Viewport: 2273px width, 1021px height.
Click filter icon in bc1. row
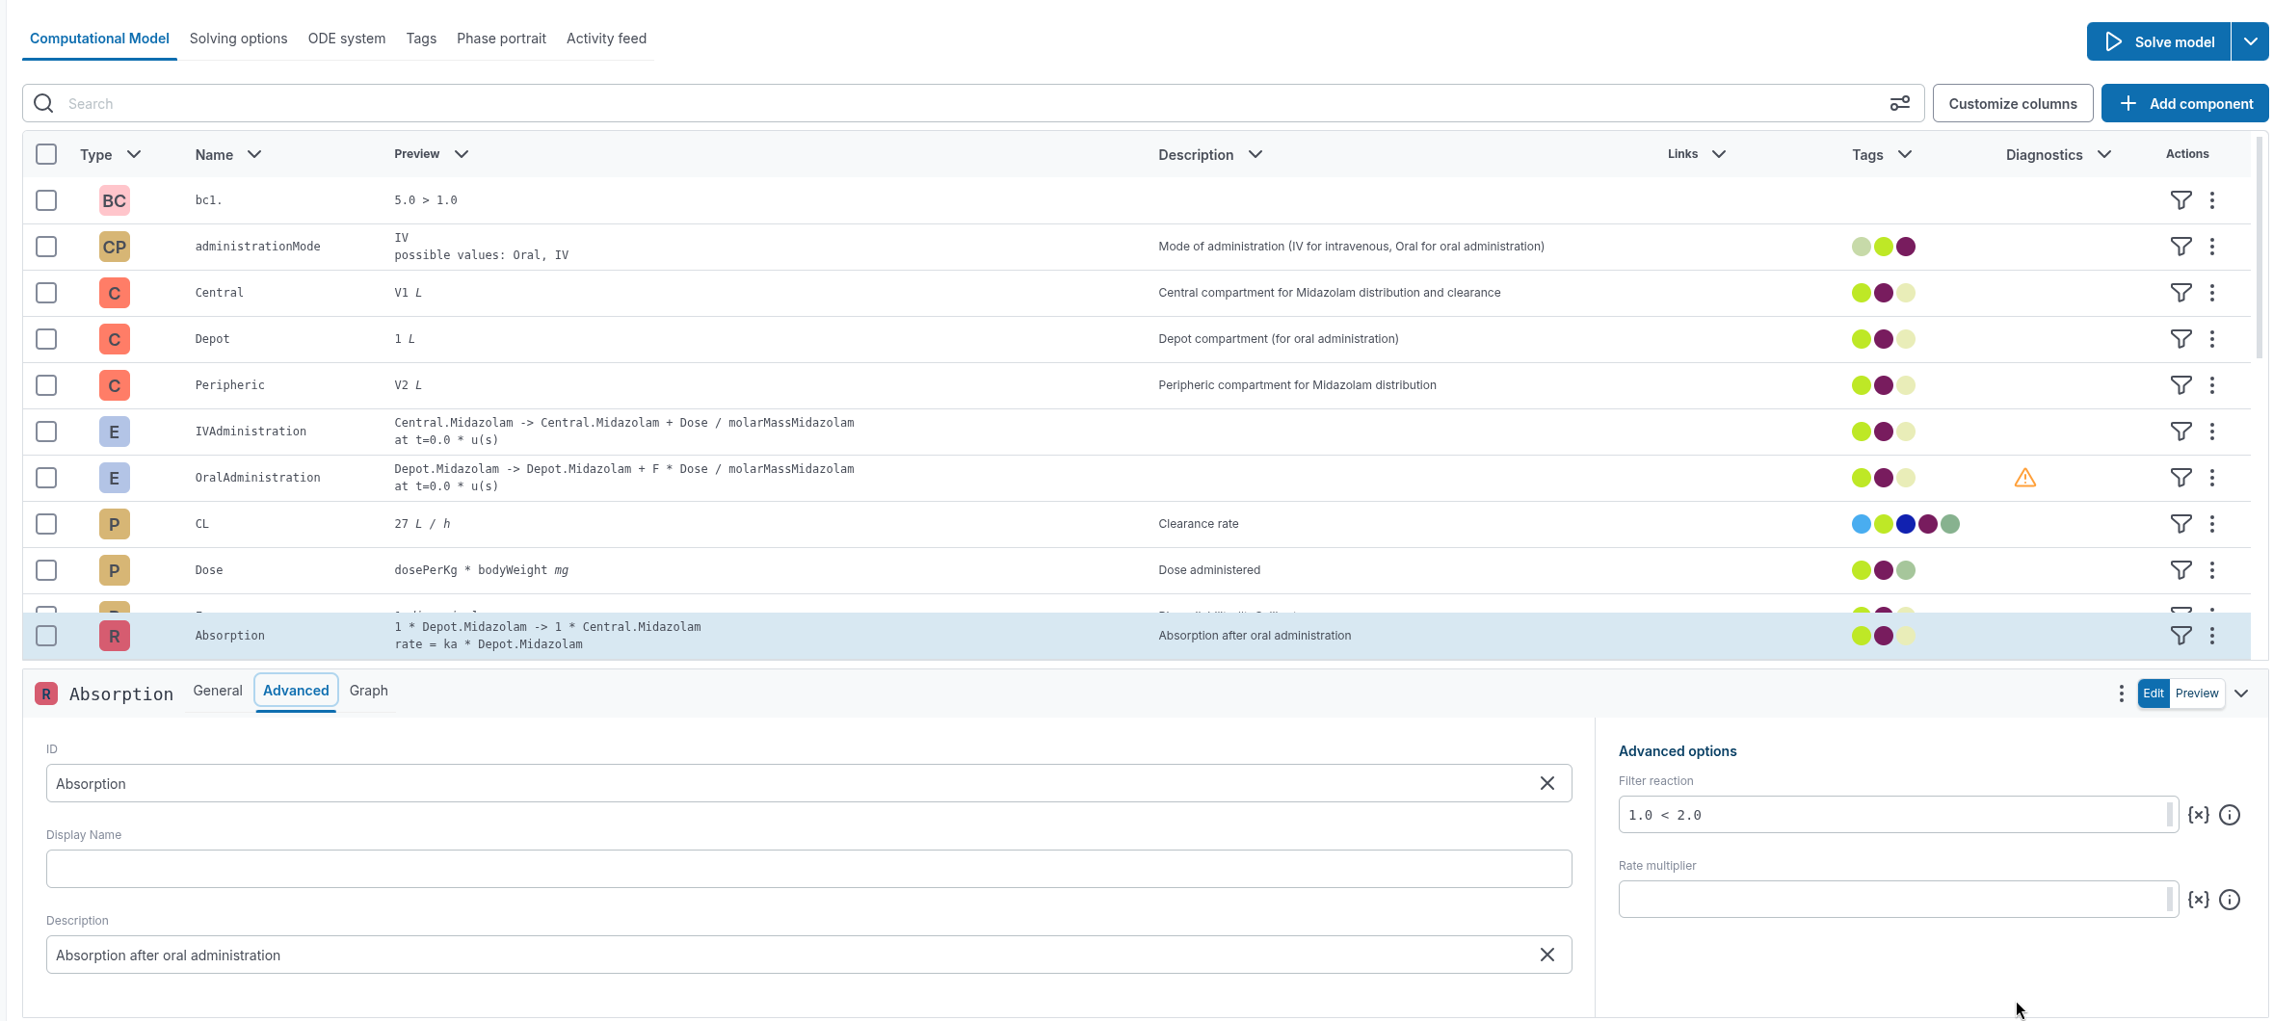tap(2180, 200)
